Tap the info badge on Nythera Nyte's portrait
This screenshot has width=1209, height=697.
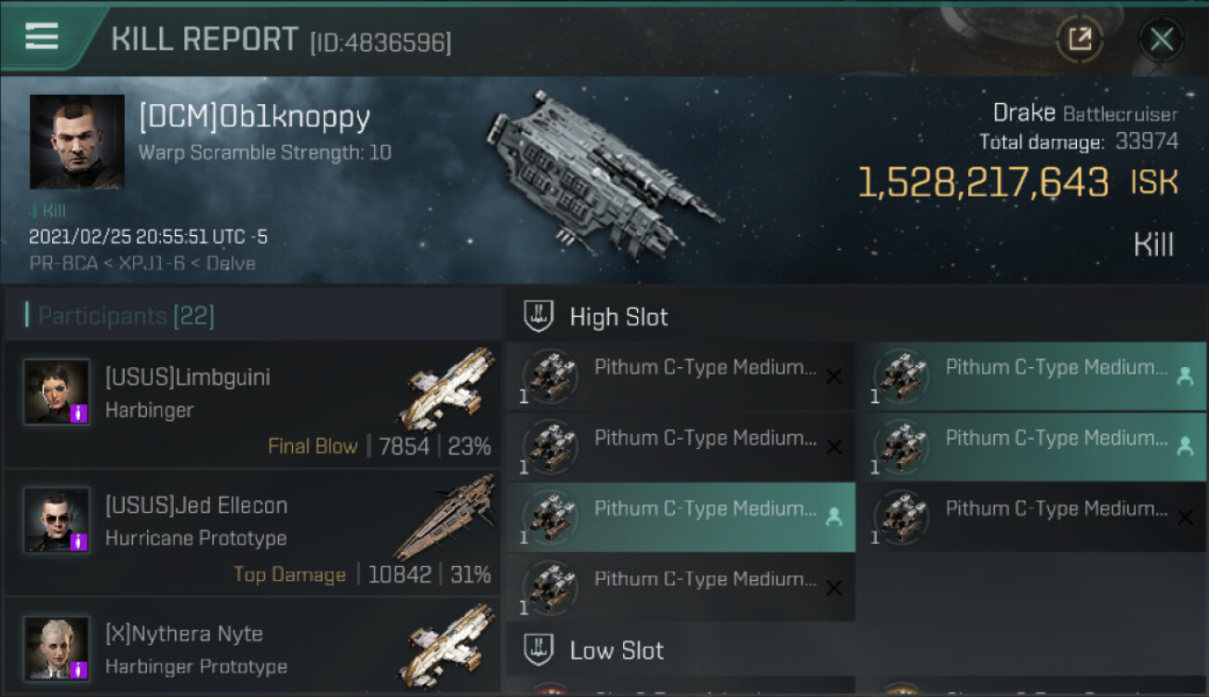[79, 669]
